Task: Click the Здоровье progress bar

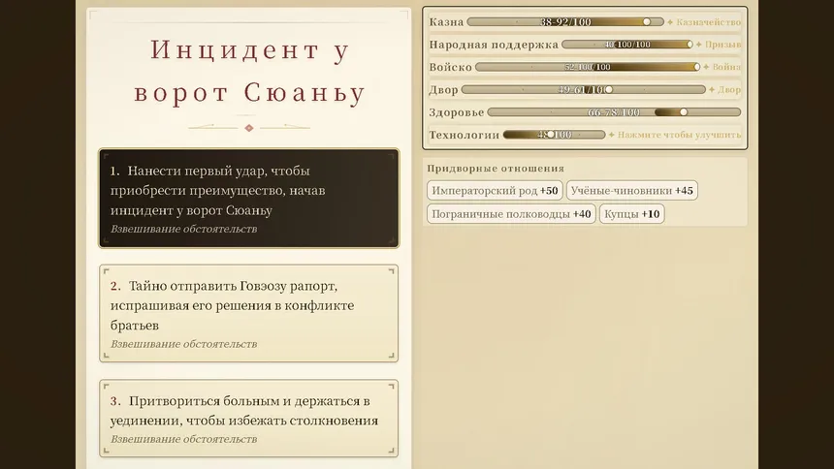Action: (x=614, y=112)
